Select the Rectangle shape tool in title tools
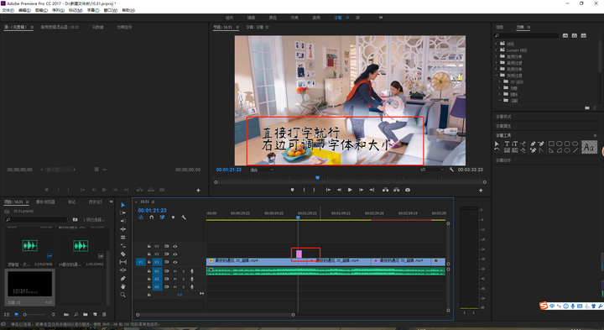 [551, 144]
